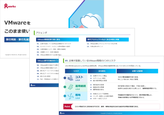
Task: Click the cloud illustration on the cover slide
Action: (x=91, y=21)
